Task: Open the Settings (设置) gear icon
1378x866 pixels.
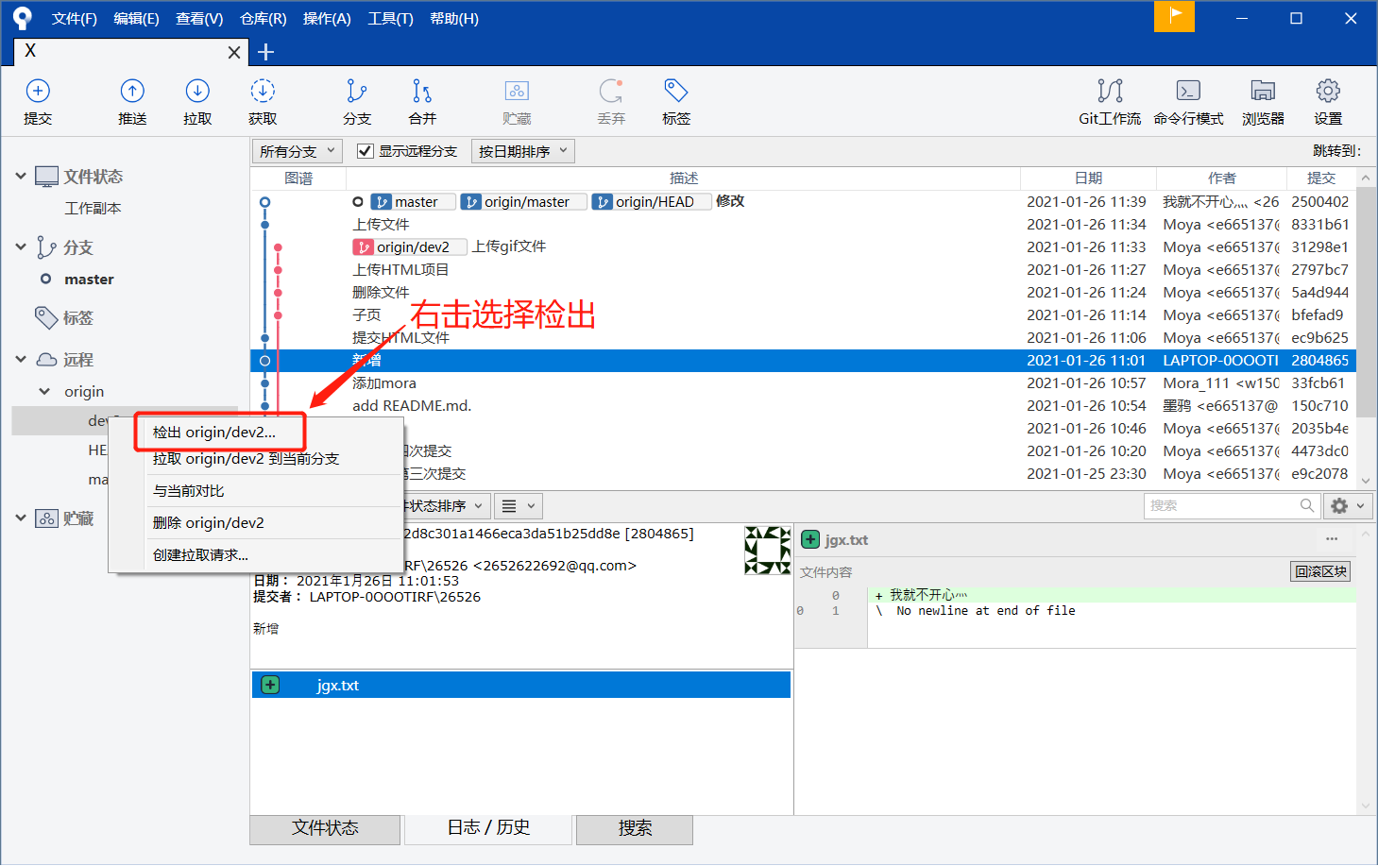Action: click(x=1328, y=92)
